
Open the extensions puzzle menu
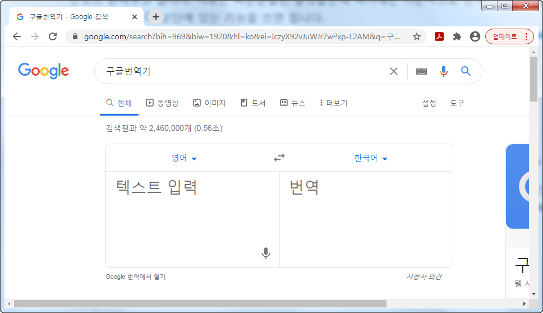(x=457, y=36)
